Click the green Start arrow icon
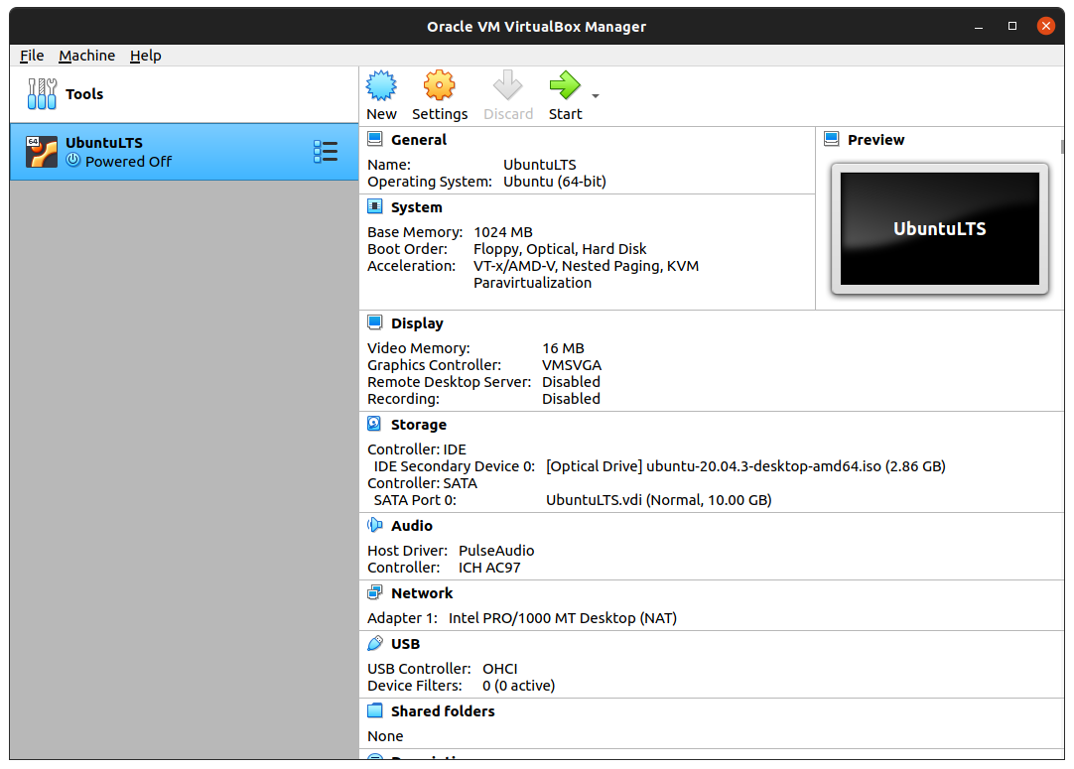The width and height of the screenshot is (1074, 769). click(565, 87)
